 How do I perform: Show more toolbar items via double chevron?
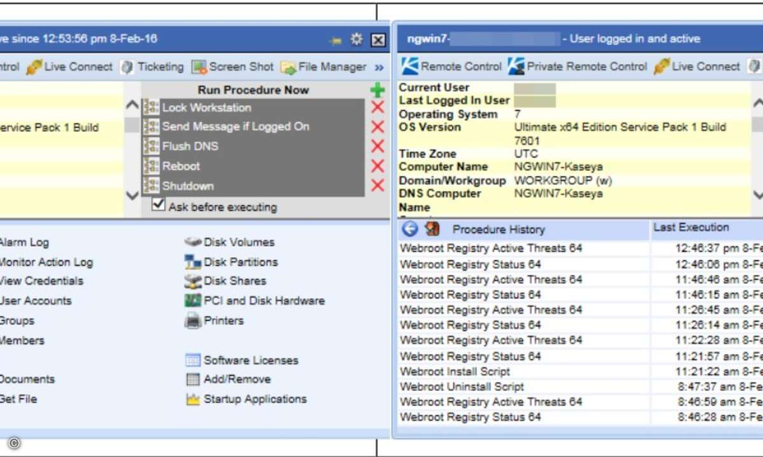[380, 67]
